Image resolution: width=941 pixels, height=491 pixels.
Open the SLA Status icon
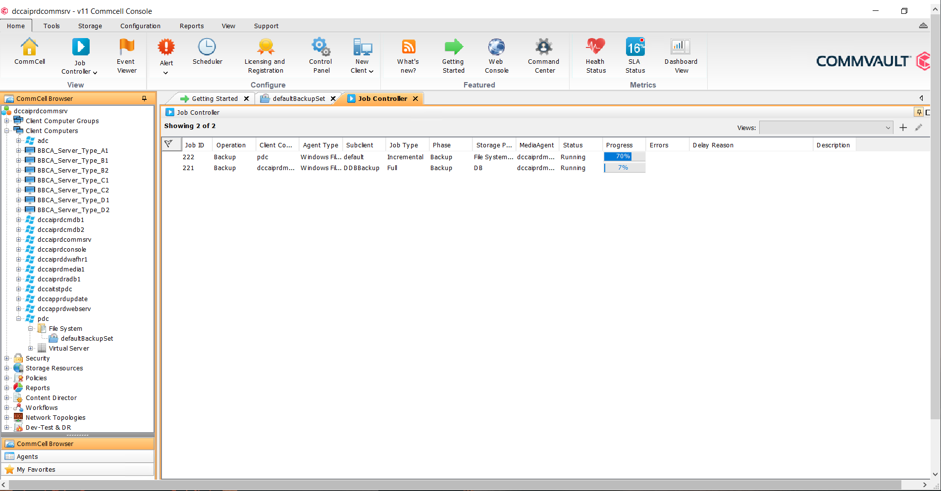coord(635,47)
